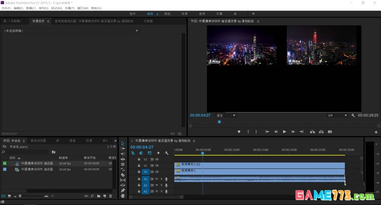Expand the workspace overflow chevron in top bar

click(x=253, y=14)
